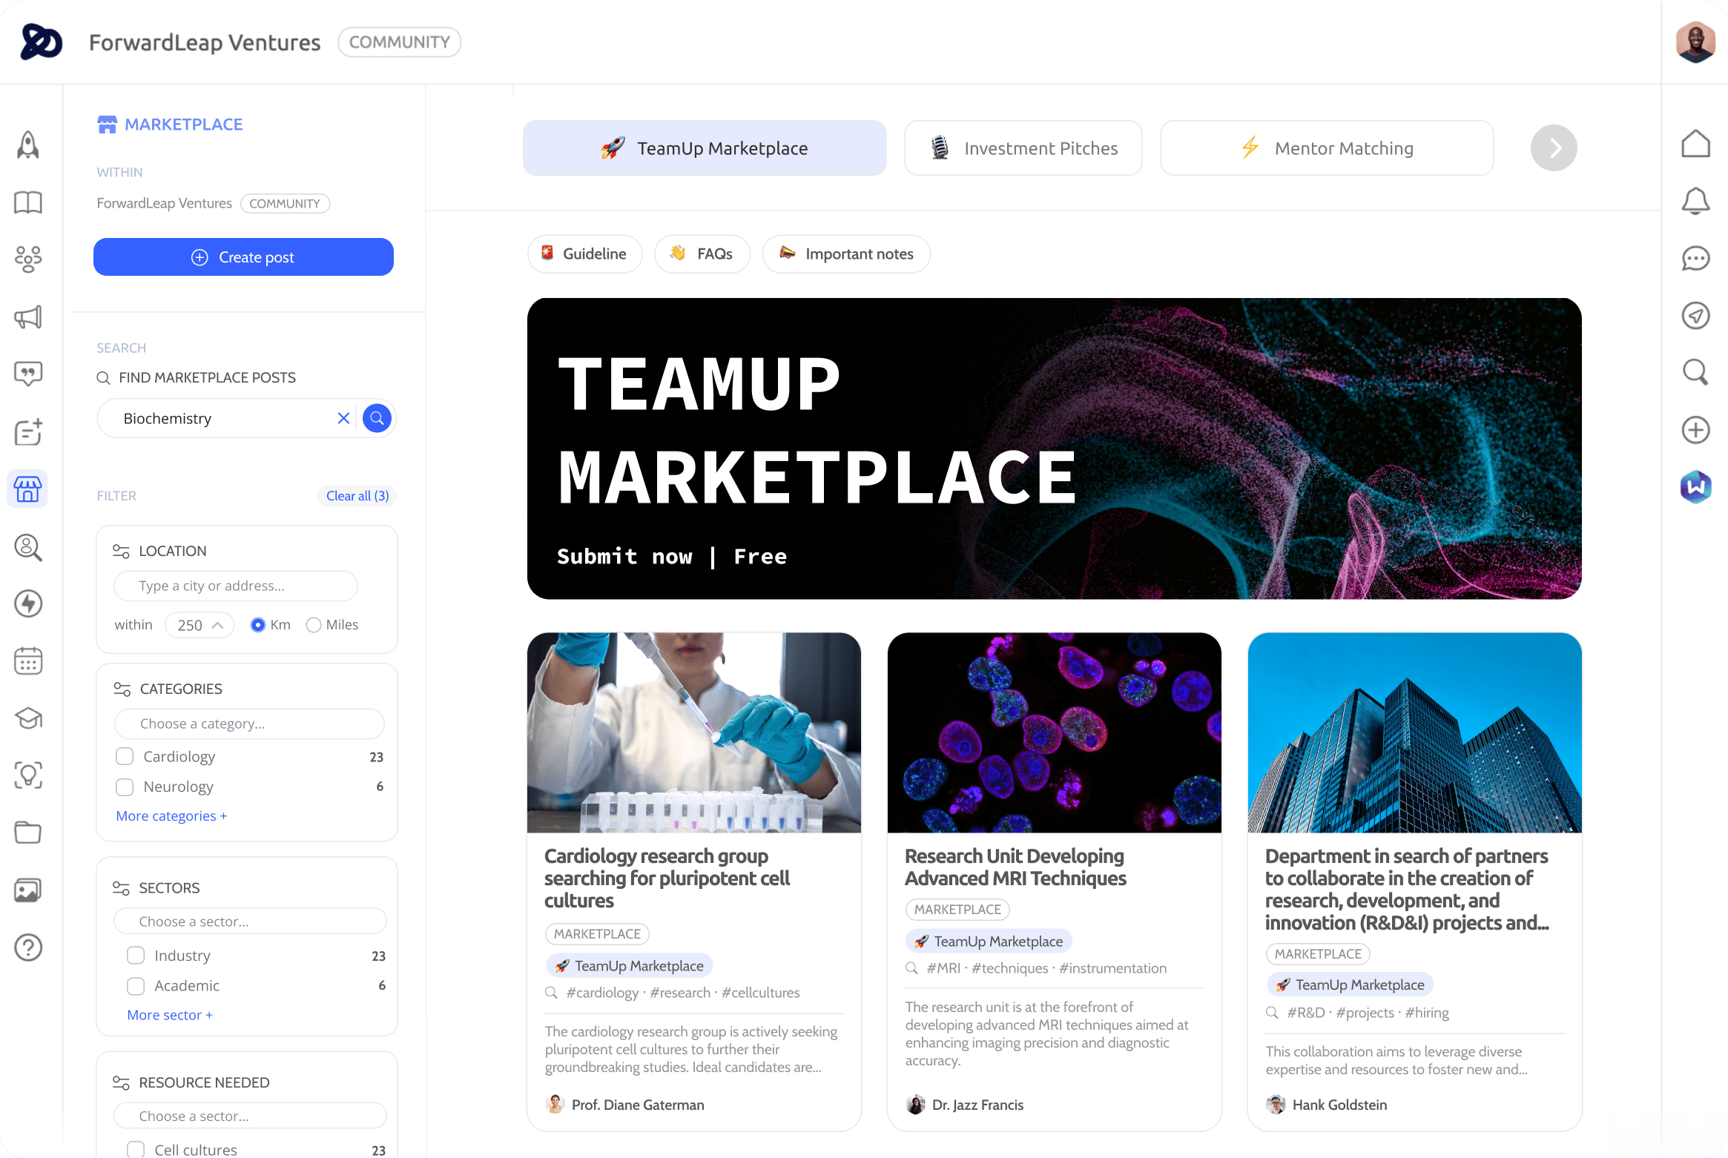Open the calendar icon in left sidebar

pos(28,661)
